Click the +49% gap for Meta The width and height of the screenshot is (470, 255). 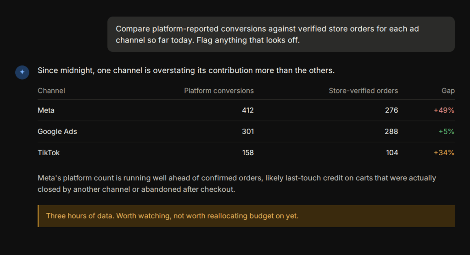click(444, 110)
